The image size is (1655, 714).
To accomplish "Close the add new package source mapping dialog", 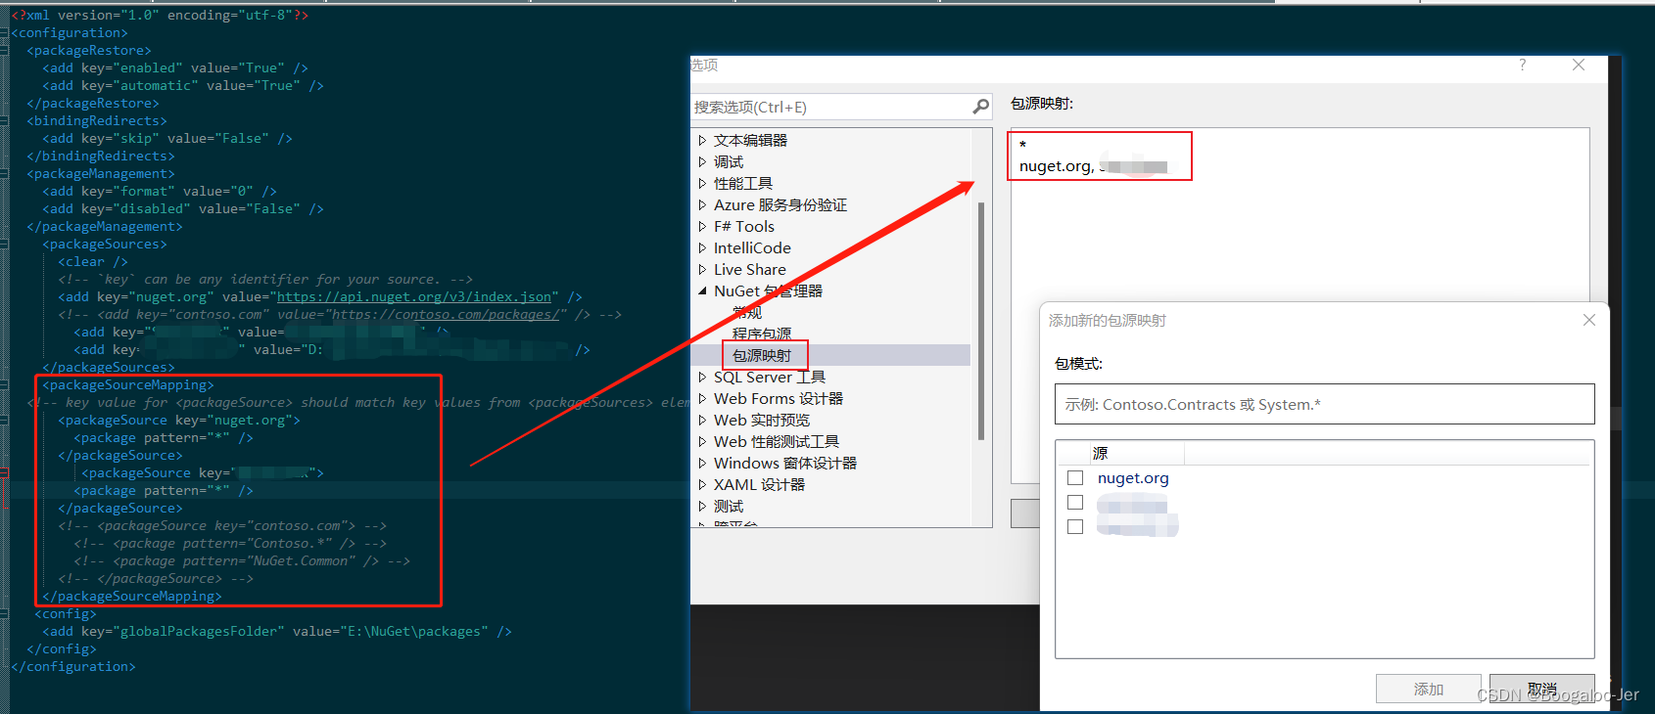I will (1588, 320).
